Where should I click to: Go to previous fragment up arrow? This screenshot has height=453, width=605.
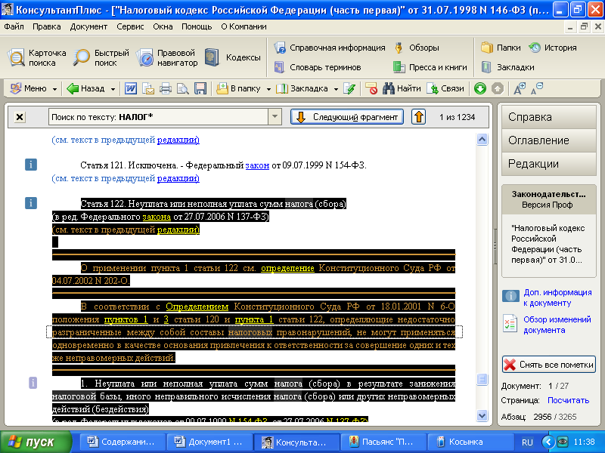click(x=419, y=117)
